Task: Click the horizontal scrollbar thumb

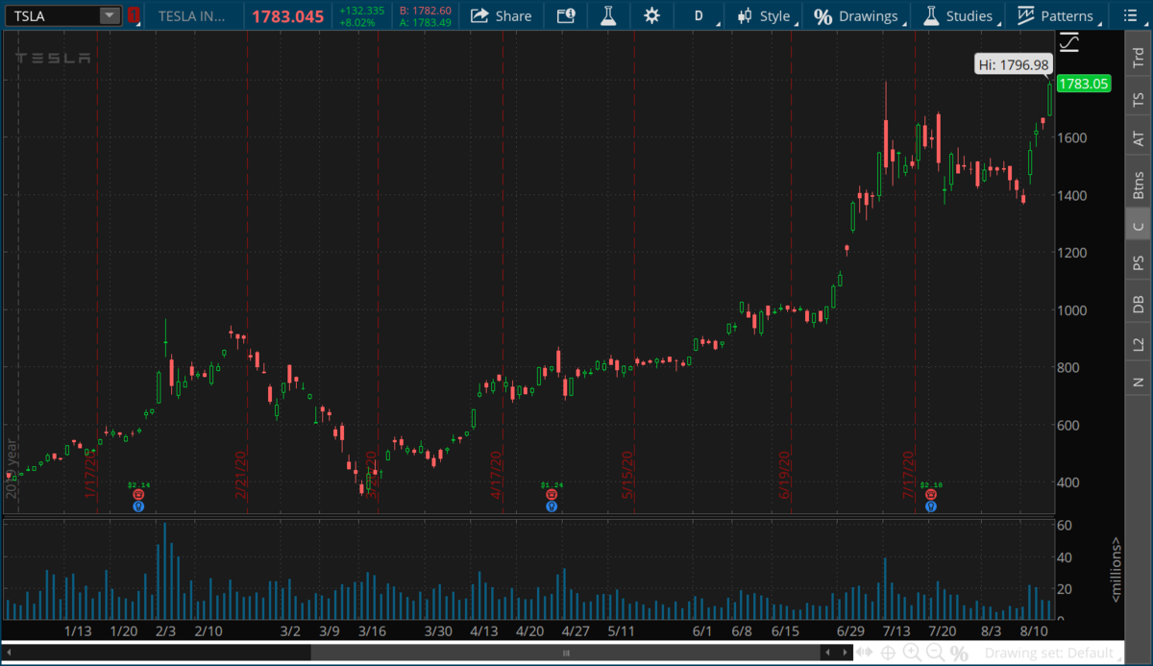Action: coord(566,653)
